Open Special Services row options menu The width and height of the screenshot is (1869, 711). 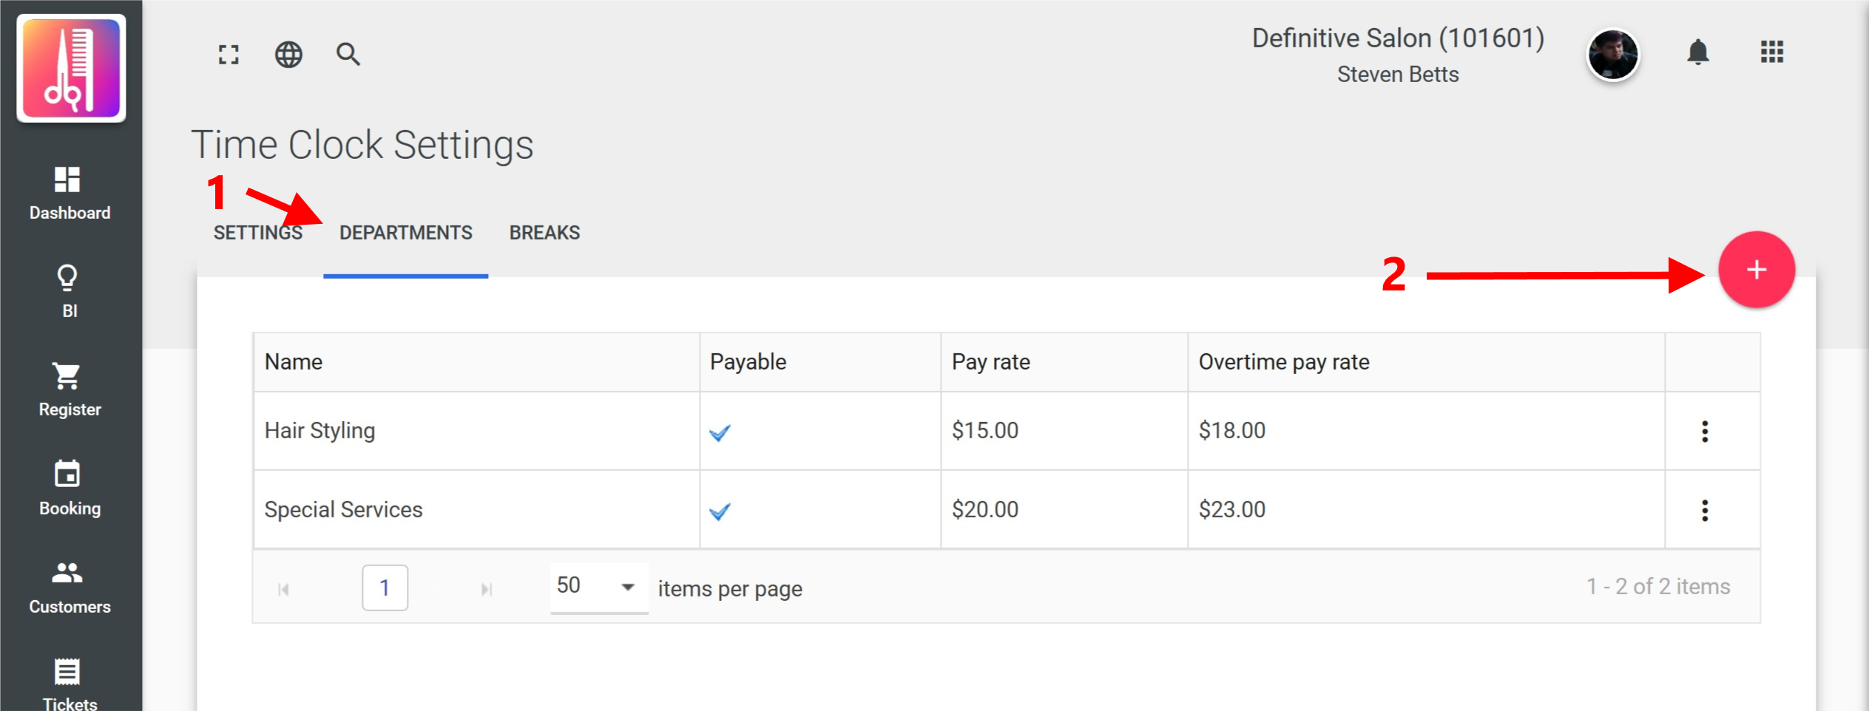point(1704,511)
